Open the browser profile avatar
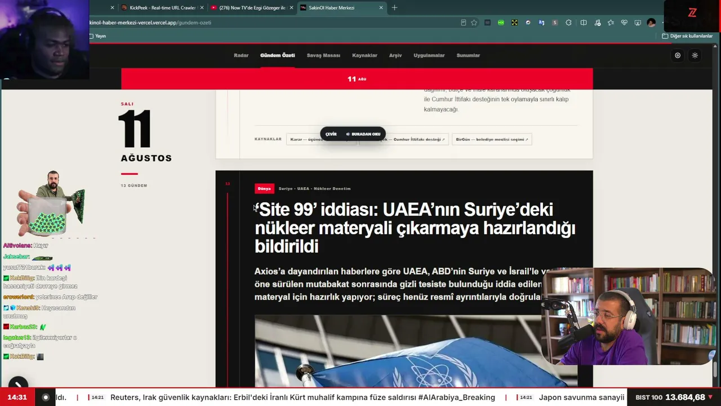The image size is (721, 406). [651, 23]
